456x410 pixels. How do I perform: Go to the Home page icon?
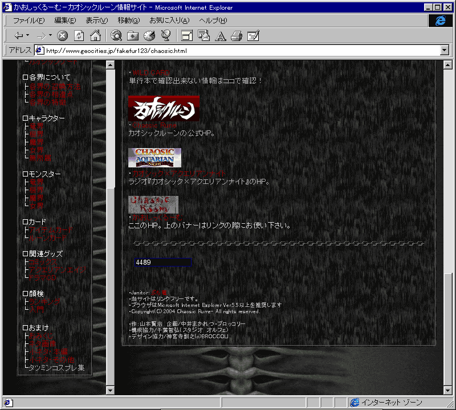95,35
